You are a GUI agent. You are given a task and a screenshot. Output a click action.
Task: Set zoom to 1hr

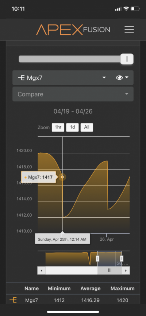(58, 127)
